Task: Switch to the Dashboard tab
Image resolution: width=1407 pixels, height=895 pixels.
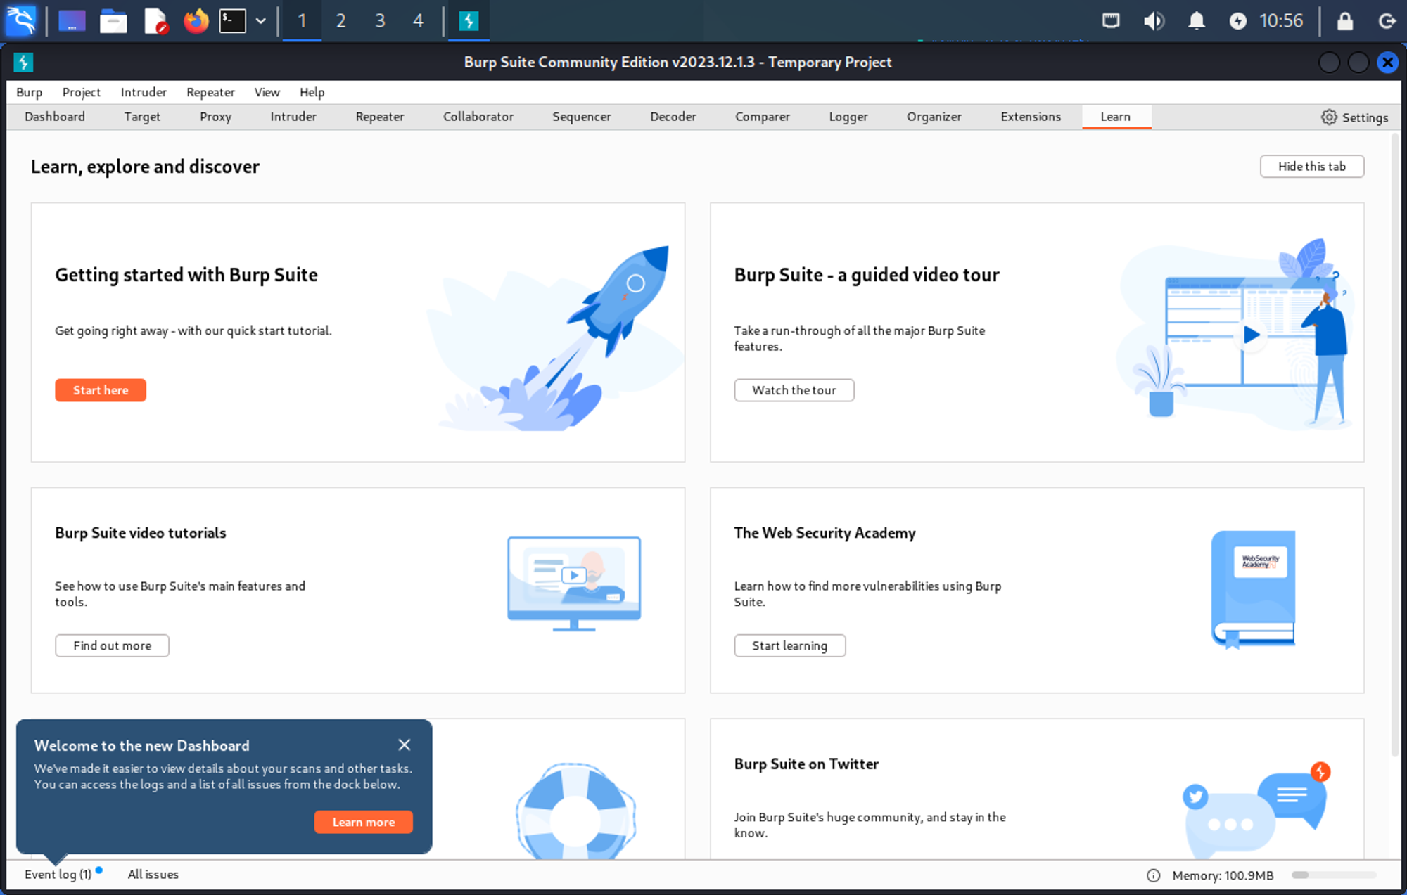Action: [55, 117]
